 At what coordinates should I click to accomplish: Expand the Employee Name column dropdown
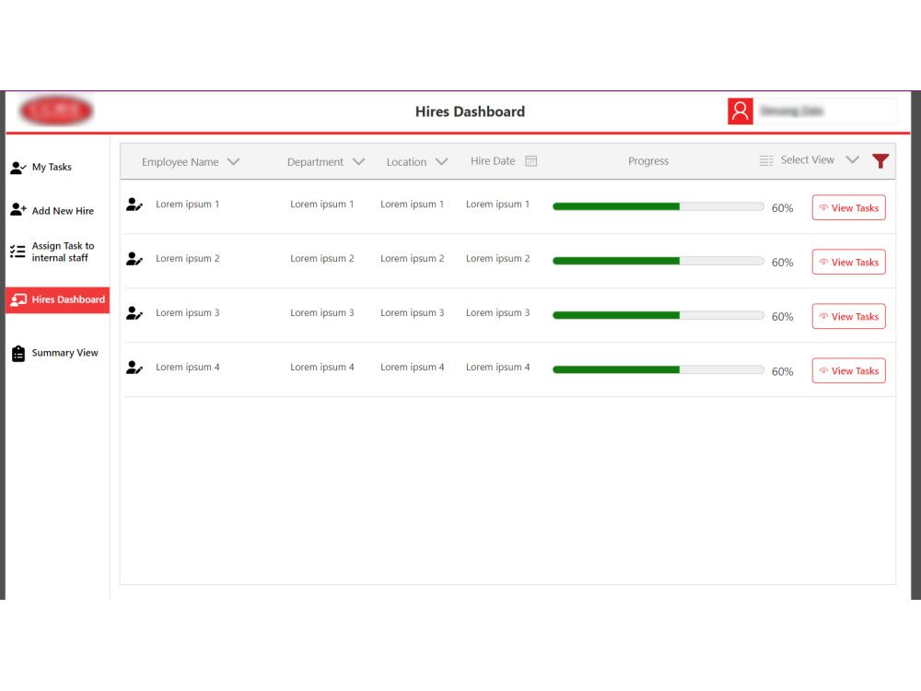point(233,161)
